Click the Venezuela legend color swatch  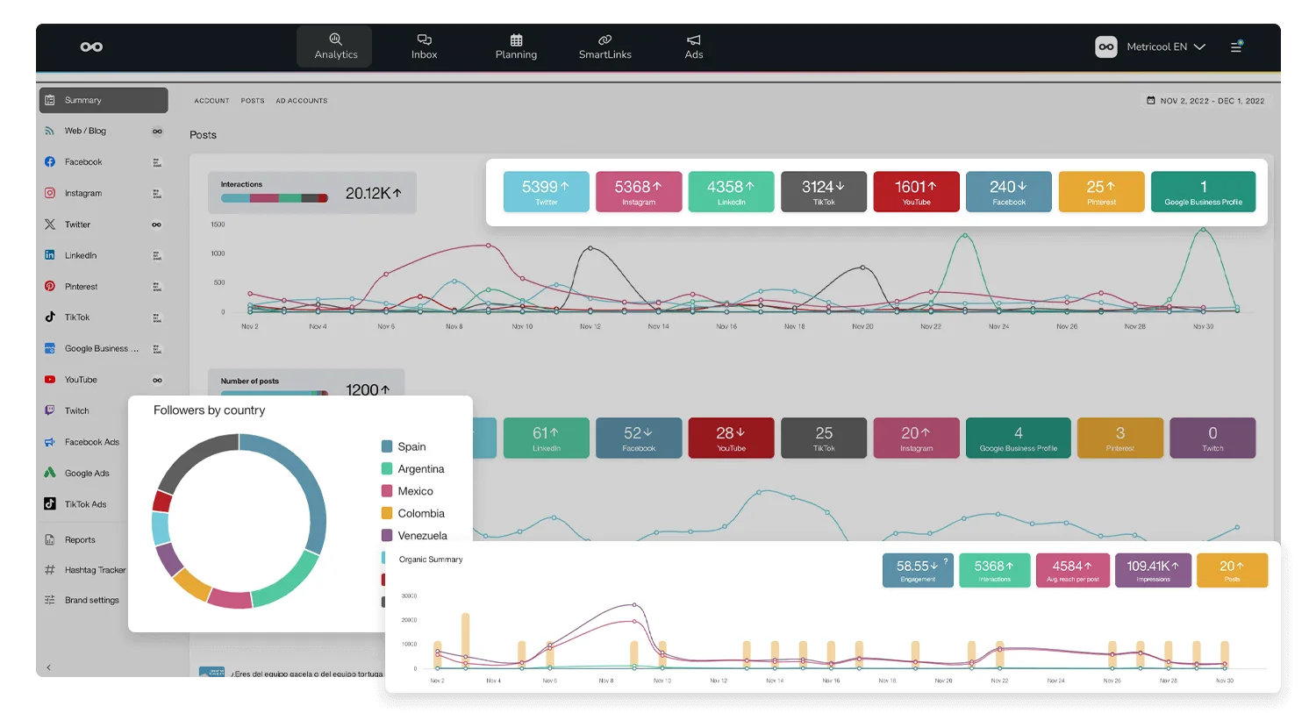[x=387, y=535]
